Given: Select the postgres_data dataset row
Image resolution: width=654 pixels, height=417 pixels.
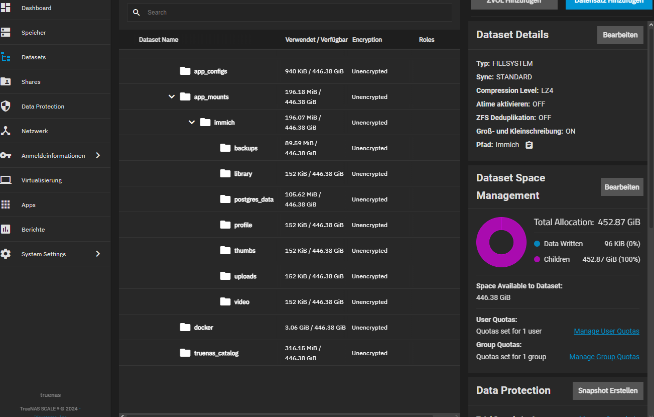Looking at the screenshot, I should click(x=254, y=199).
